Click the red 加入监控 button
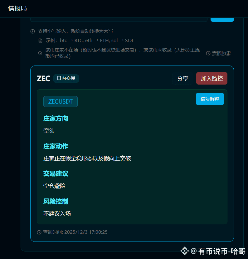This screenshot has width=248, height=259. [x=212, y=78]
